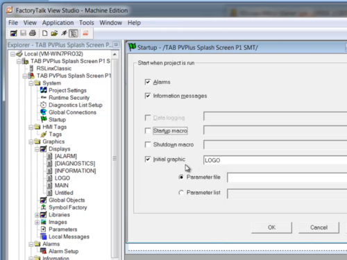Viewport: 347px width, 260px height.
Task: Open Local Messages item
Action: tap(69, 237)
